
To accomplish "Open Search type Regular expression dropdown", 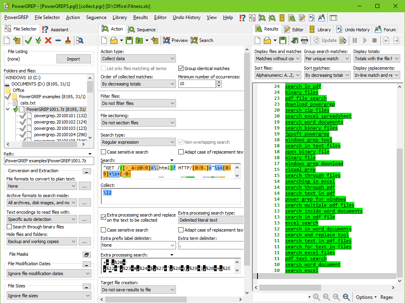I will click(138, 142).
